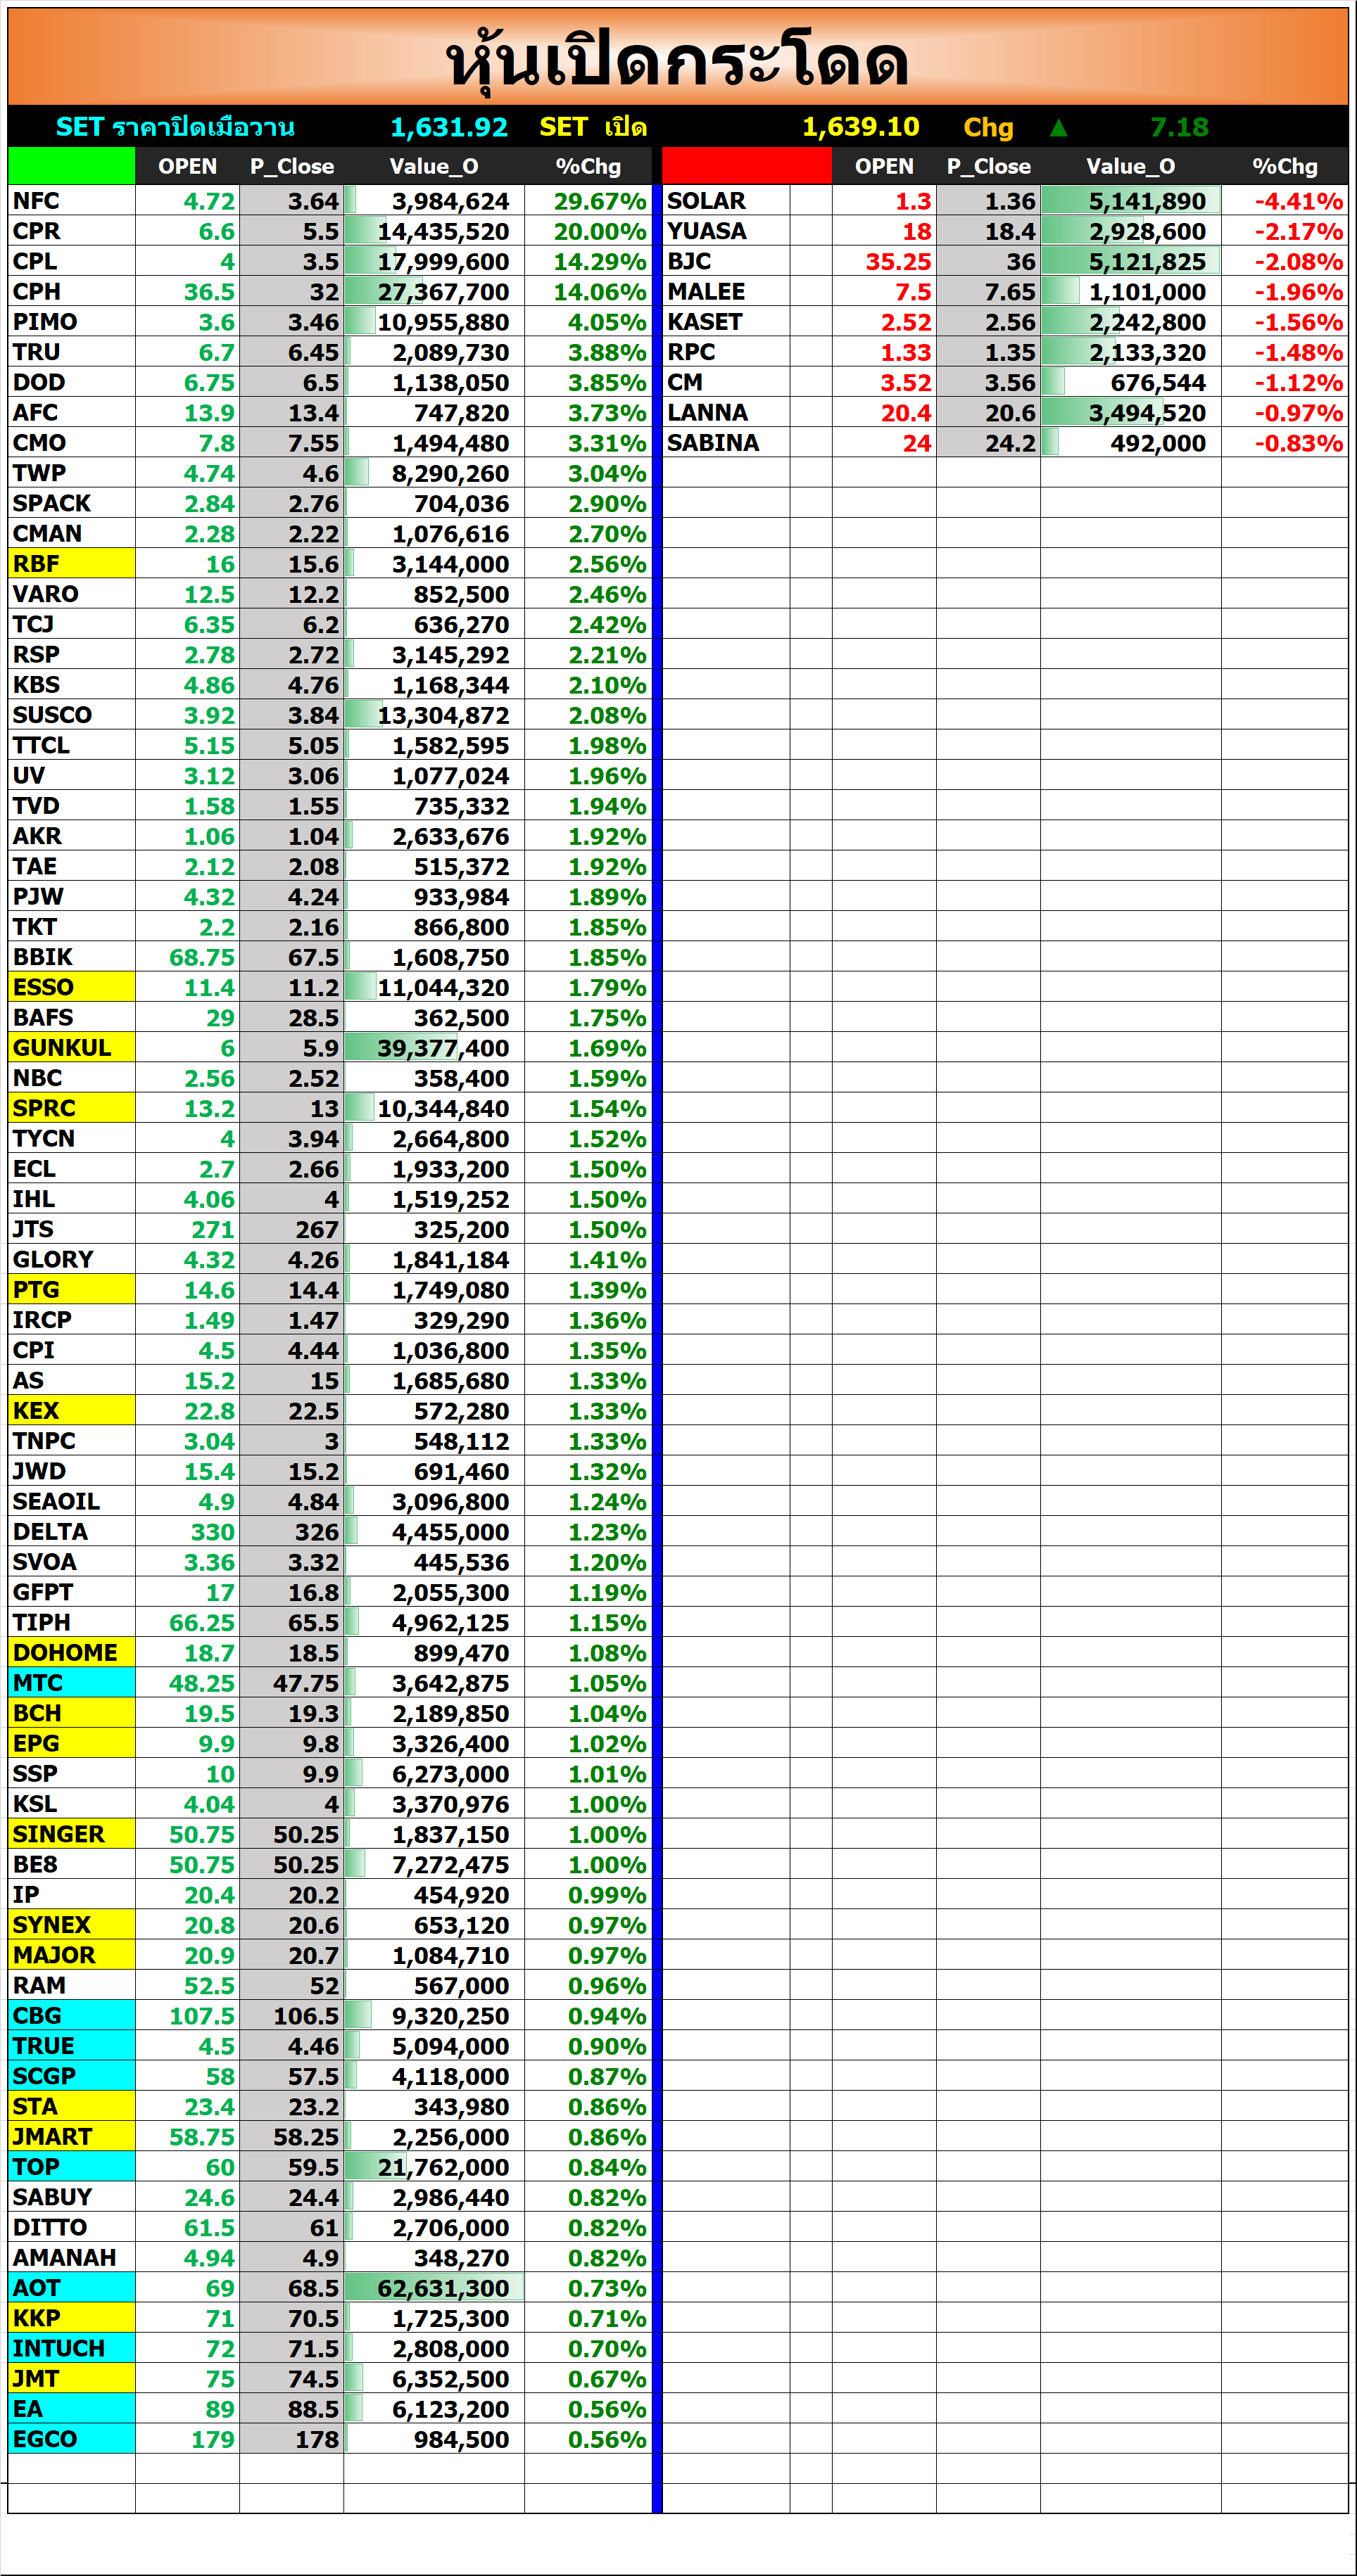Click AOT's 62,631,300 value bar cell

point(434,2288)
